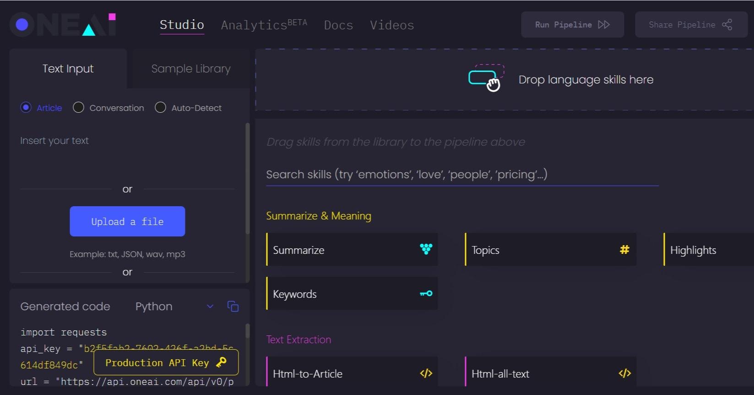754x395 pixels.
Task: Click the Html-all-text code icon
Action: point(625,373)
